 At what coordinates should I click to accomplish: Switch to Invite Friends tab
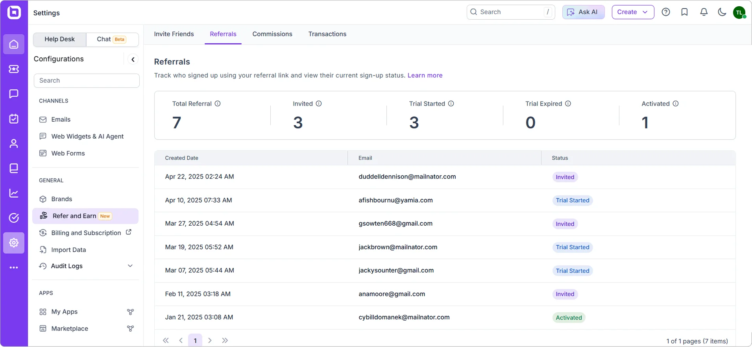[x=174, y=34]
